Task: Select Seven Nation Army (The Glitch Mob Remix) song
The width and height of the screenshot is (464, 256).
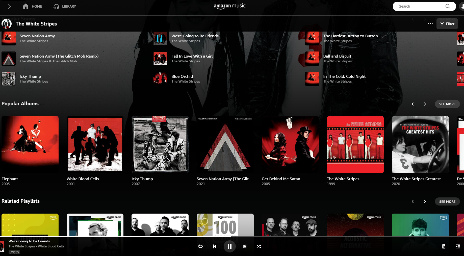Action: tap(59, 56)
